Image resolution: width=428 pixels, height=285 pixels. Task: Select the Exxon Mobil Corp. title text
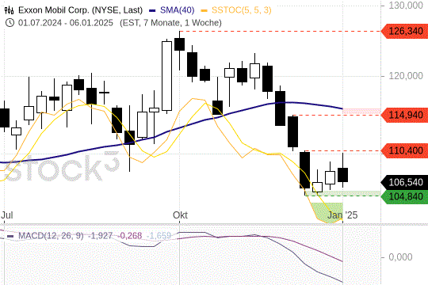point(81,10)
